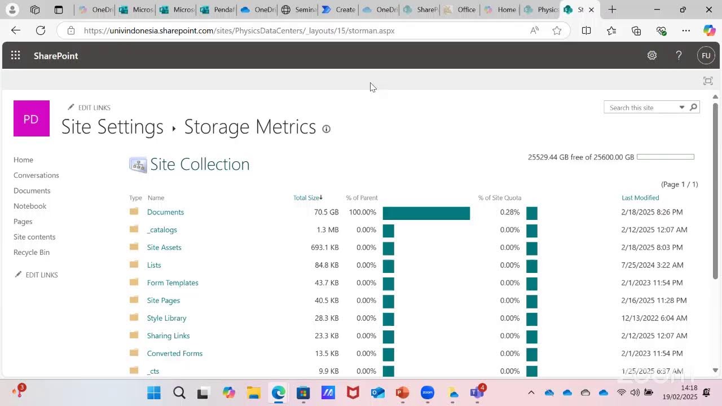
Task: Open the SharePoint settings gear
Action: coord(652,55)
